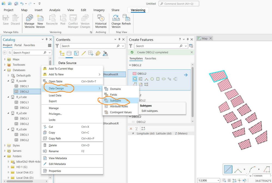Click the Discard edits button
Screen dimensions: 272x183
pos(15,20)
